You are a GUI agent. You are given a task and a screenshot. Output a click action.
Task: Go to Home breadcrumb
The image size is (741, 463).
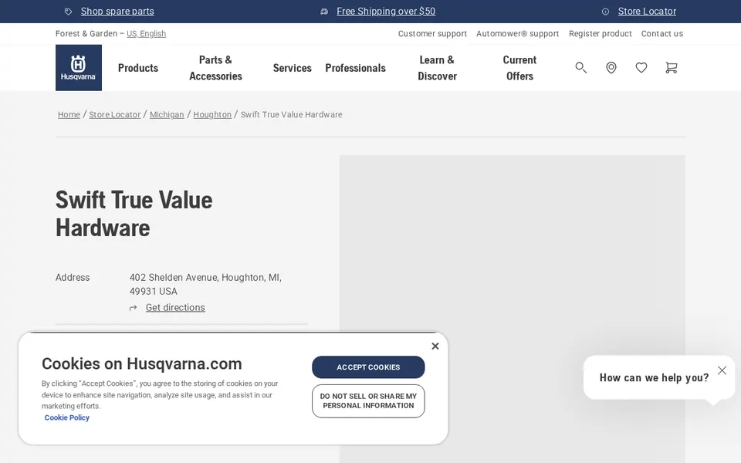[69, 114]
